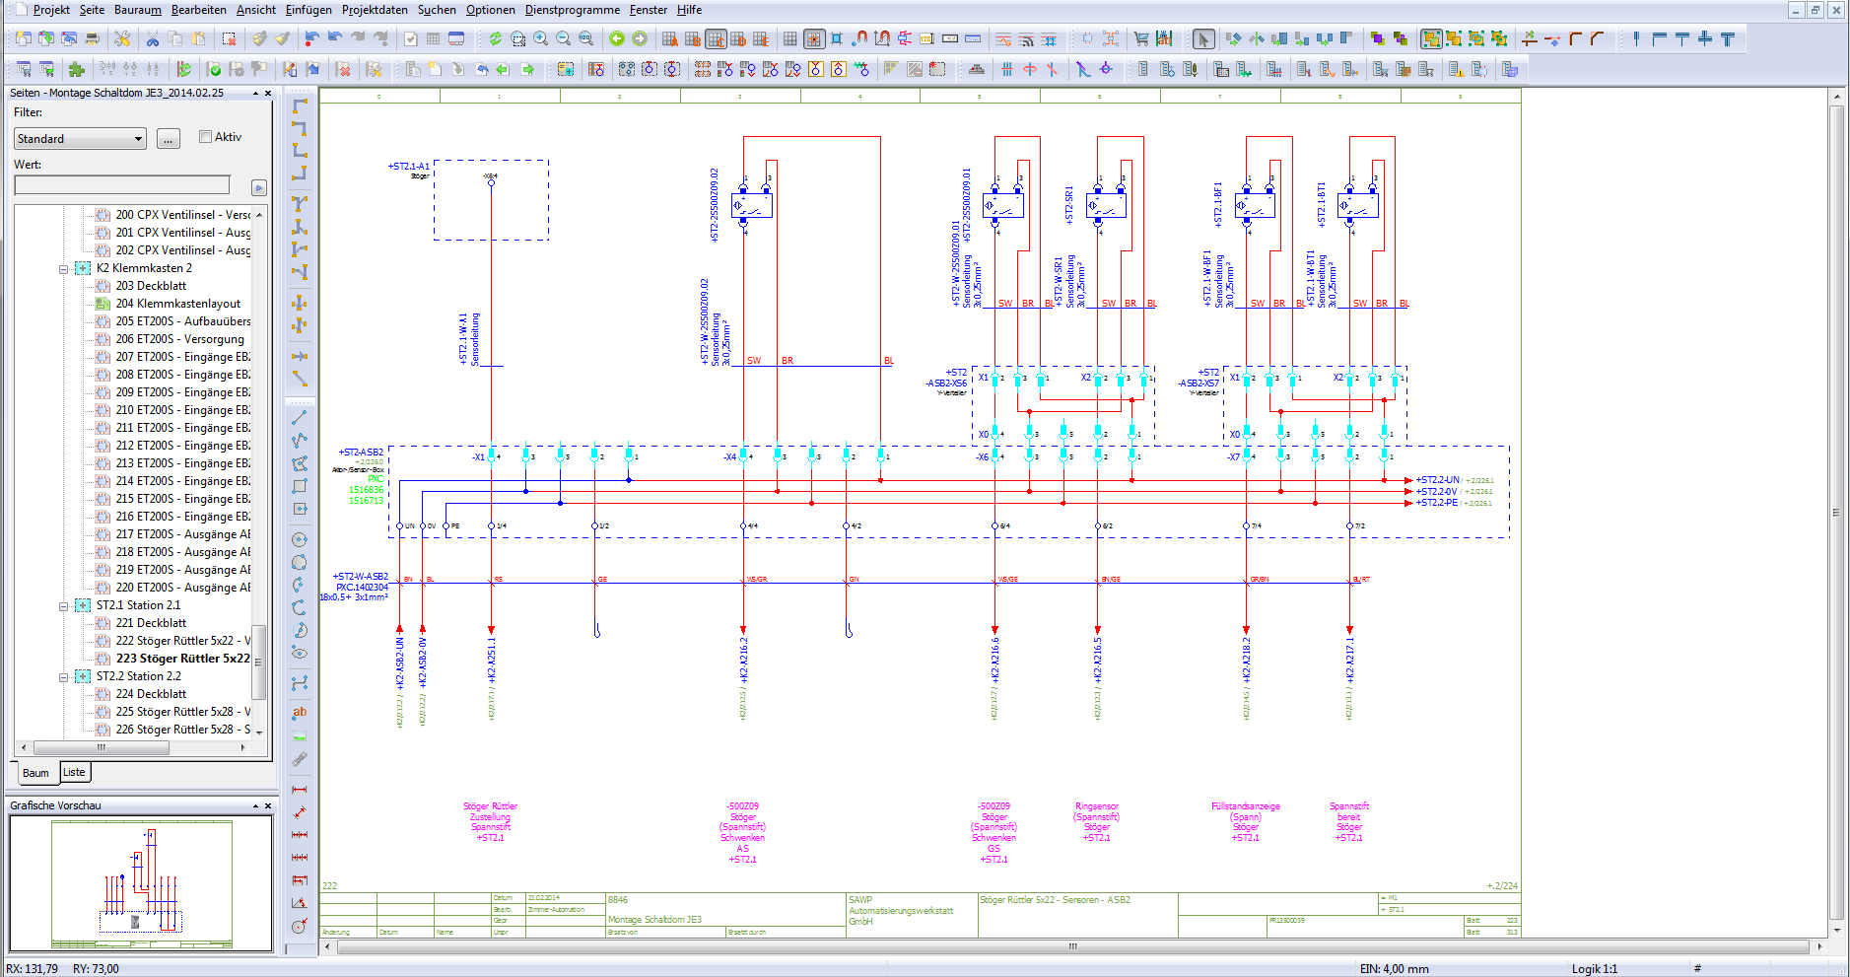The width and height of the screenshot is (1850, 977).
Task: Select the linear dimension tool in left toolbar
Action: coord(300,789)
